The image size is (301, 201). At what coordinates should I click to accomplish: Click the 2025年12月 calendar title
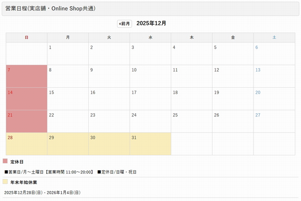(x=151, y=23)
